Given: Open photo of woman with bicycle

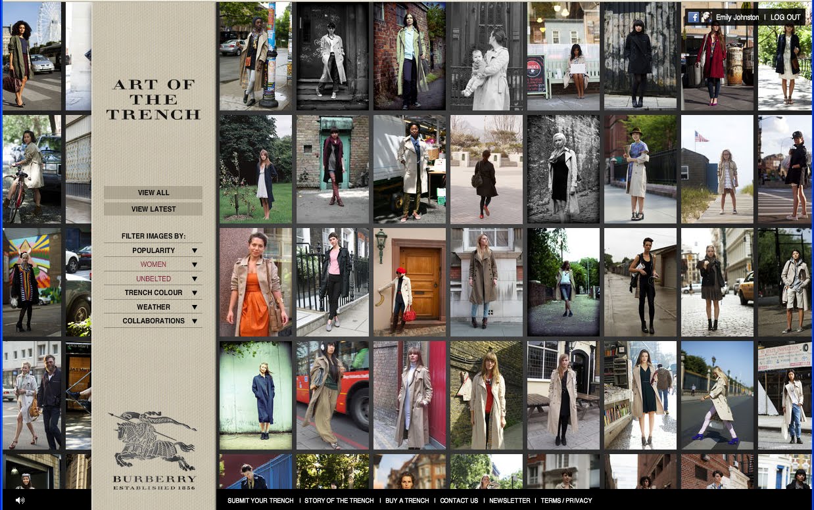Looking at the screenshot, I should [32, 169].
